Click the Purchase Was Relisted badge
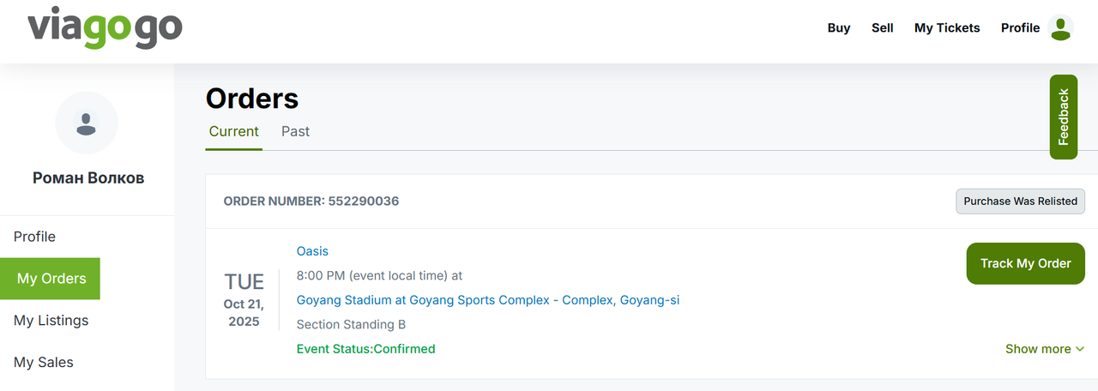This screenshot has width=1098, height=391. click(x=1021, y=202)
